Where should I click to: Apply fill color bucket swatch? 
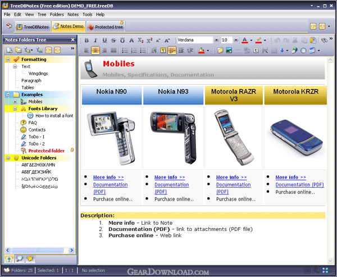click(202, 51)
